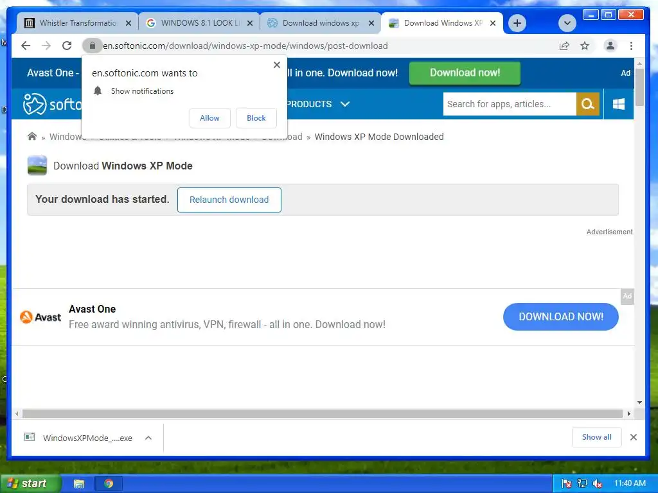This screenshot has width=658, height=493.
Task: Expand the download item options chevron
Action: pyautogui.click(x=148, y=438)
